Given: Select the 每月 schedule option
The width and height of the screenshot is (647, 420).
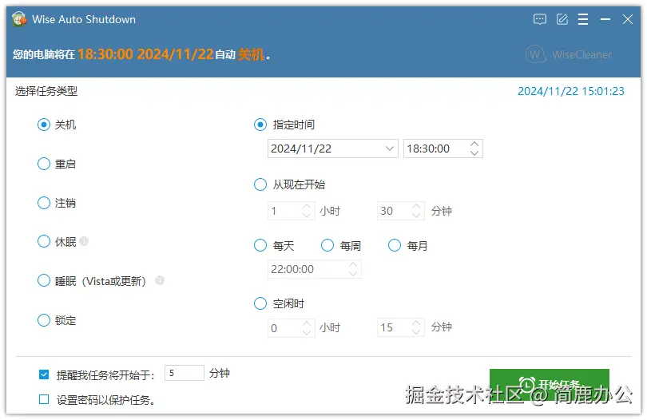Looking at the screenshot, I should coord(395,245).
